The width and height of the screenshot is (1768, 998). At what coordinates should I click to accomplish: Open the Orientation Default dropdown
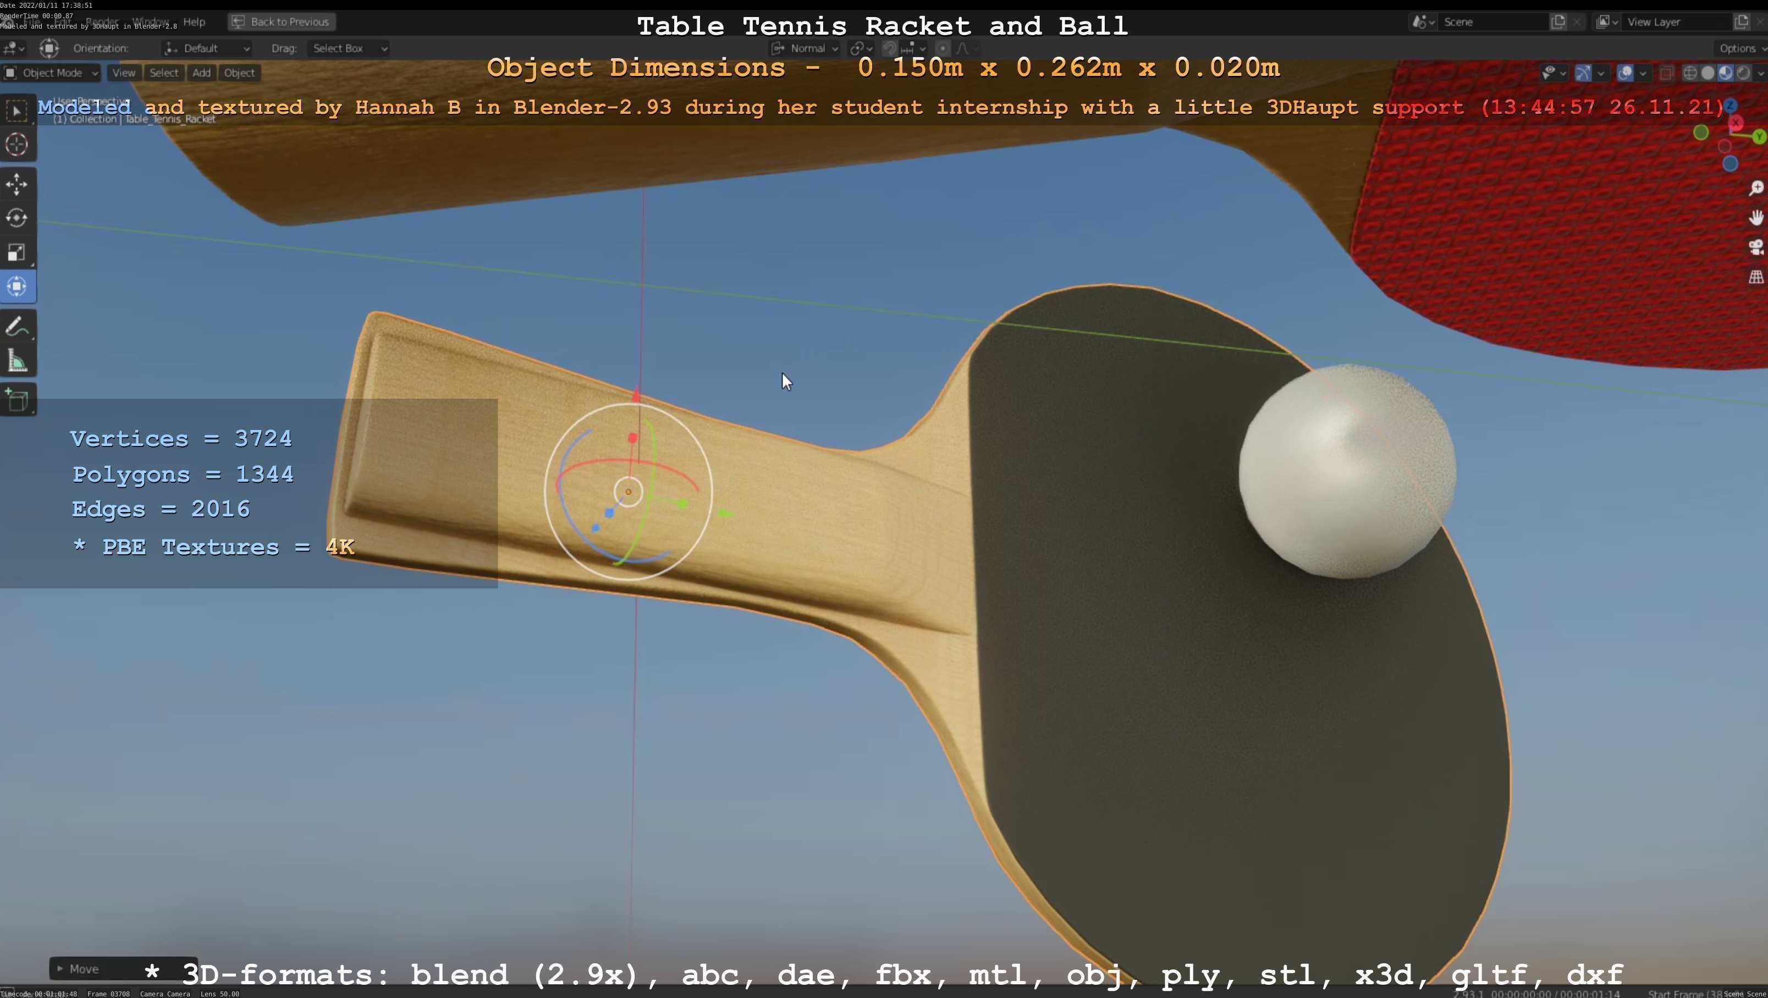pyautogui.click(x=207, y=48)
